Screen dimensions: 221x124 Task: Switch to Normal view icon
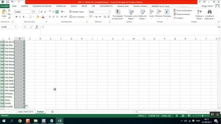pyautogui.click(x=177, y=116)
